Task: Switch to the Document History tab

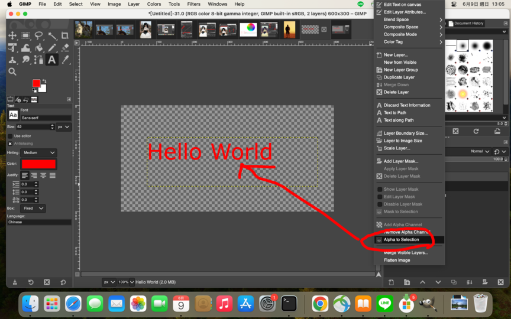Action: (468, 24)
